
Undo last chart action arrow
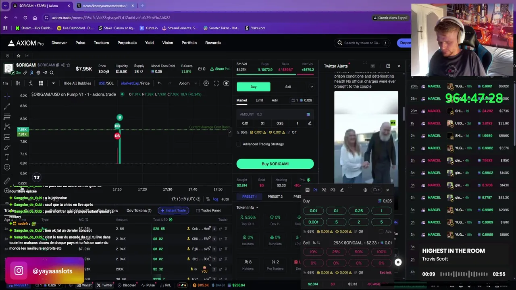tap(159, 83)
